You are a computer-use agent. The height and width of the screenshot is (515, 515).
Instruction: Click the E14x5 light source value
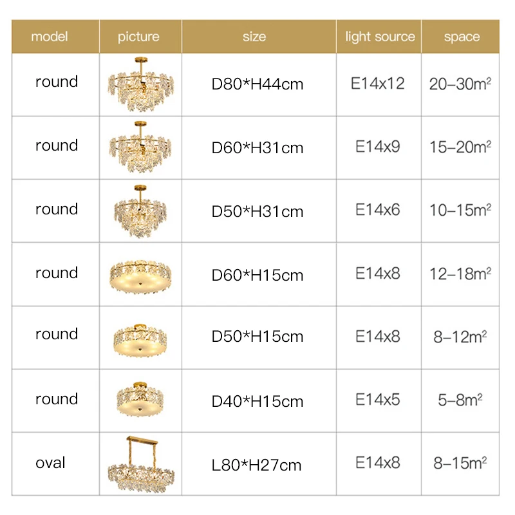378,400
